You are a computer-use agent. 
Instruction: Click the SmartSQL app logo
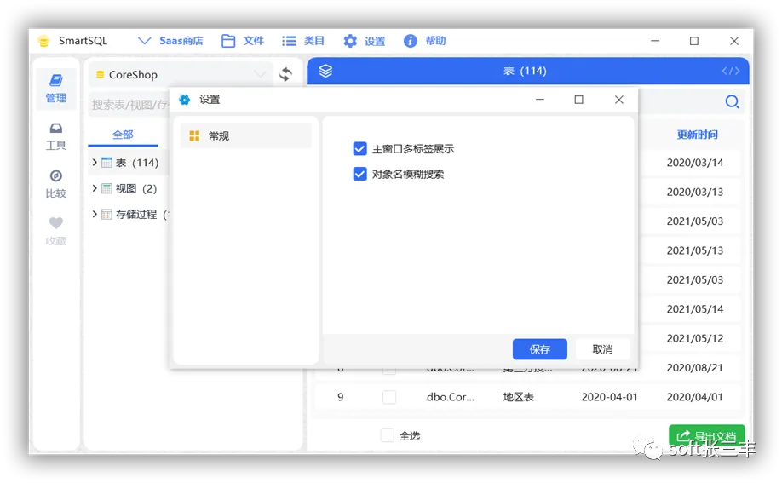(44, 41)
